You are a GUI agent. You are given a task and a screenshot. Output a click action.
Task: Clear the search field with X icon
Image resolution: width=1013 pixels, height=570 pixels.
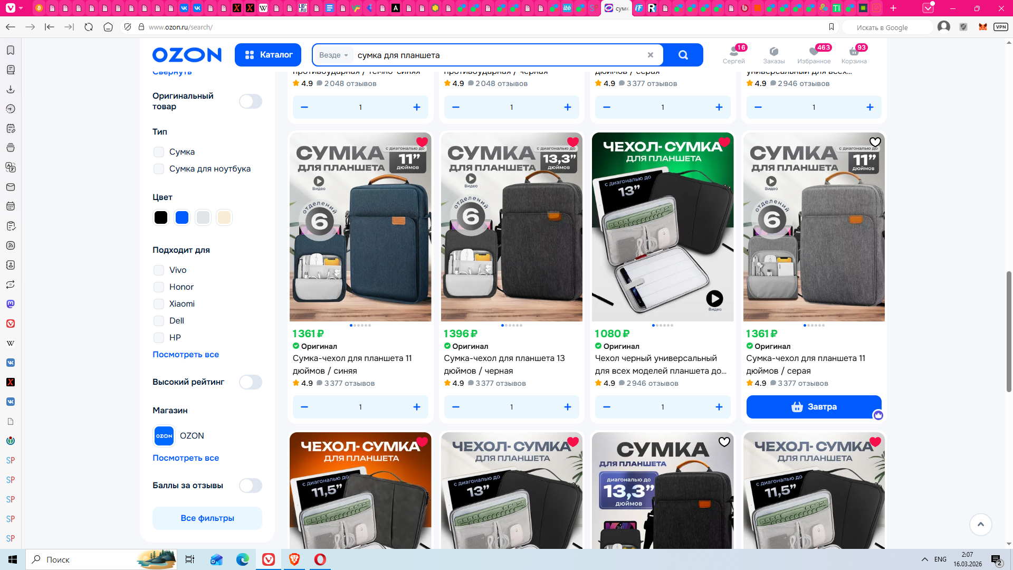pos(650,55)
